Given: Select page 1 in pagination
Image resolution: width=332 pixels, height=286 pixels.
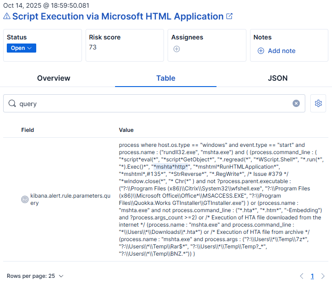Looking at the screenshot, I should [x=312, y=276].
